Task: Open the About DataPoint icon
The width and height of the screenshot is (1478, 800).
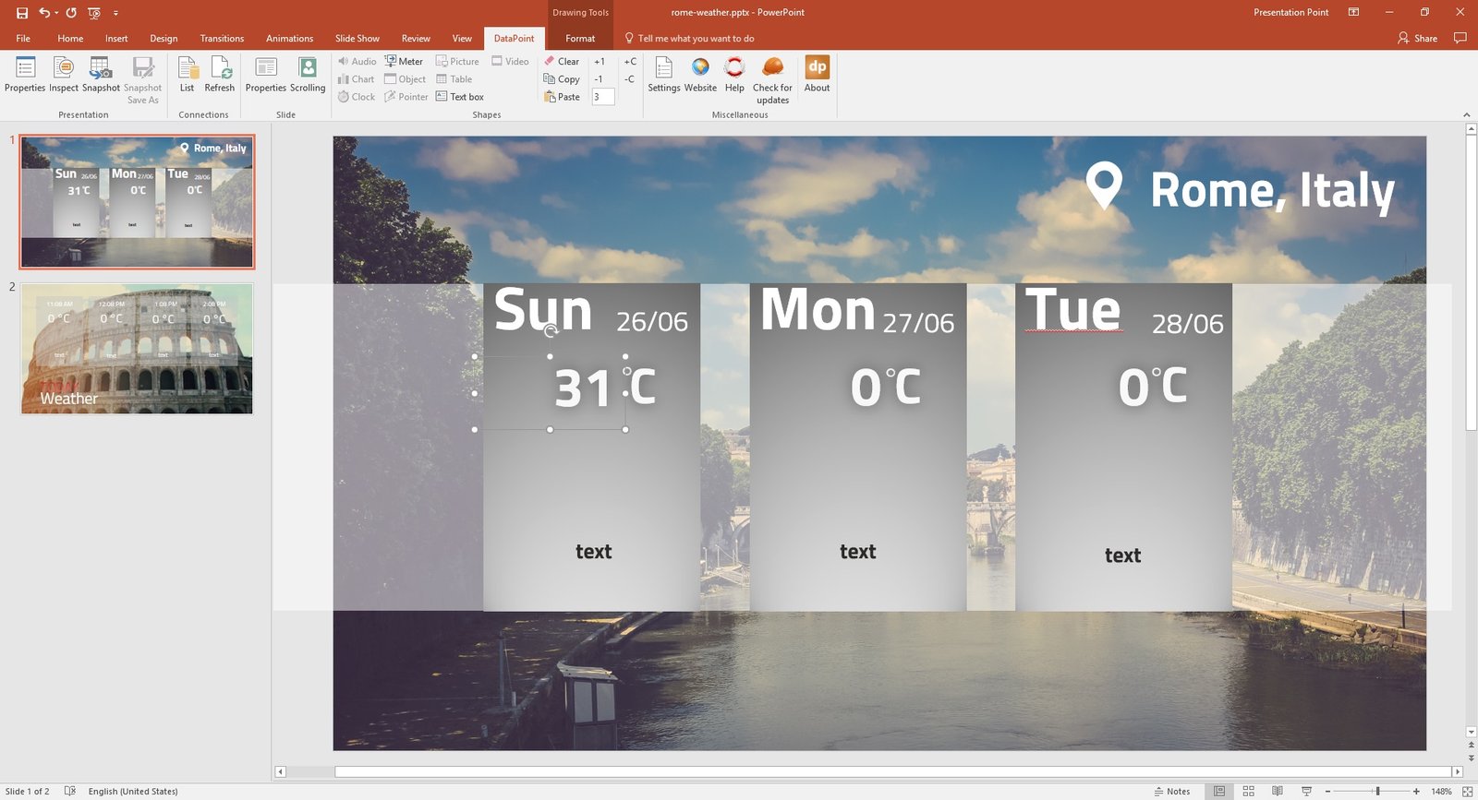Action: click(x=817, y=74)
